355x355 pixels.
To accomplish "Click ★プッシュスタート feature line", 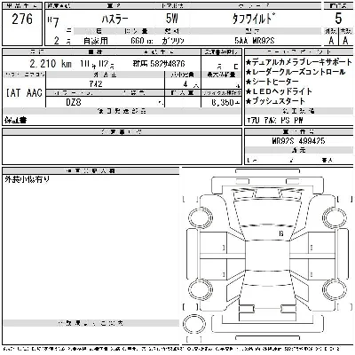I will pyautogui.click(x=275, y=101).
